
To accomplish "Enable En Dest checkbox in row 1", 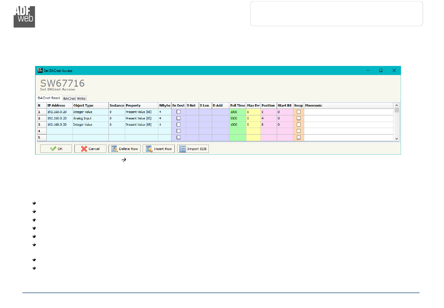I will pos(178,112).
